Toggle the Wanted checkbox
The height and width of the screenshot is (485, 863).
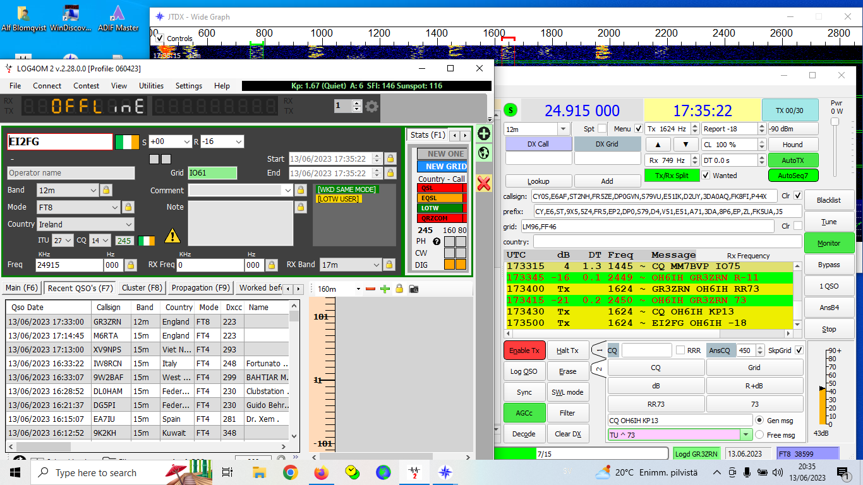coord(706,176)
